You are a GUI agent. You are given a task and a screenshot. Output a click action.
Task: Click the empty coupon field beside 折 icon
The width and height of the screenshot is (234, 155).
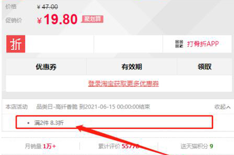click(x=59, y=44)
